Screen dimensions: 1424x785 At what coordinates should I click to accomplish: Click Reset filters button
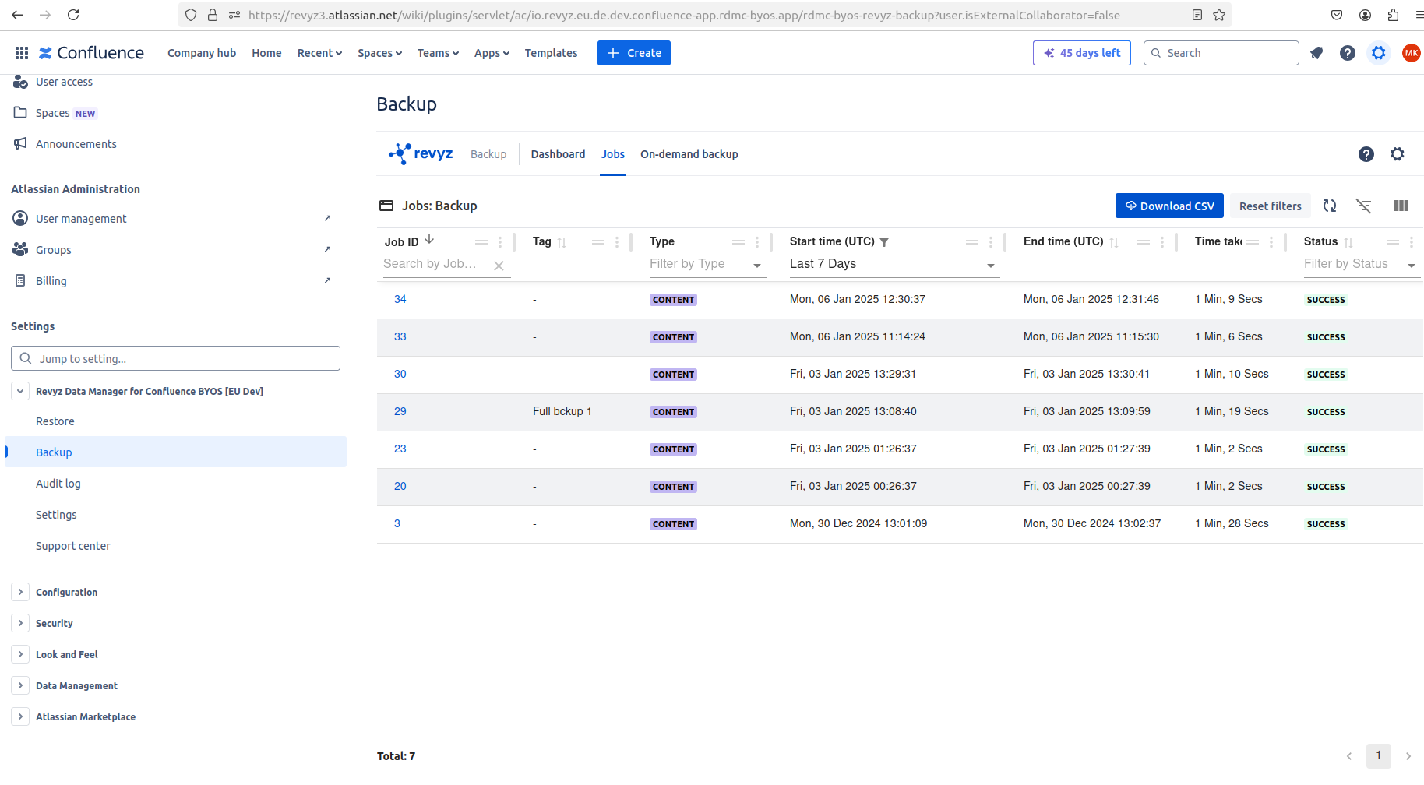click(x=1271, y=206)
